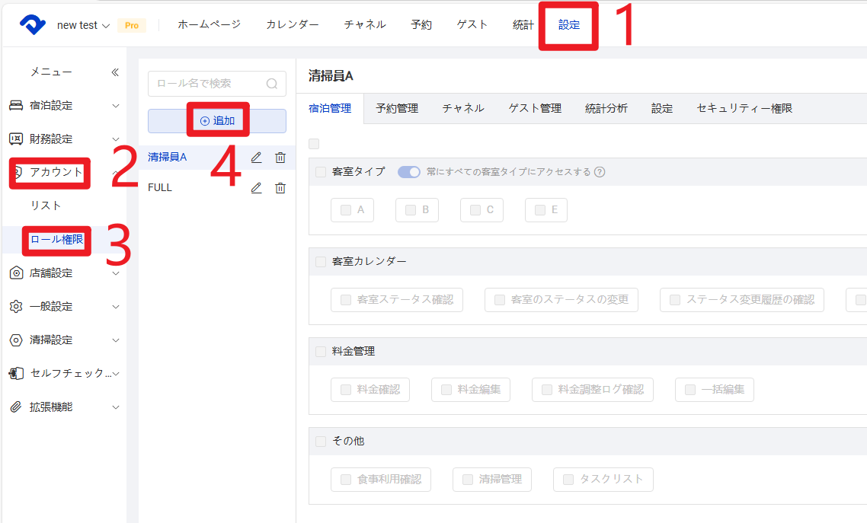867x523 pixels.
Task: Expand the 清掃設定 sidebar section
Action: (65, 340)
